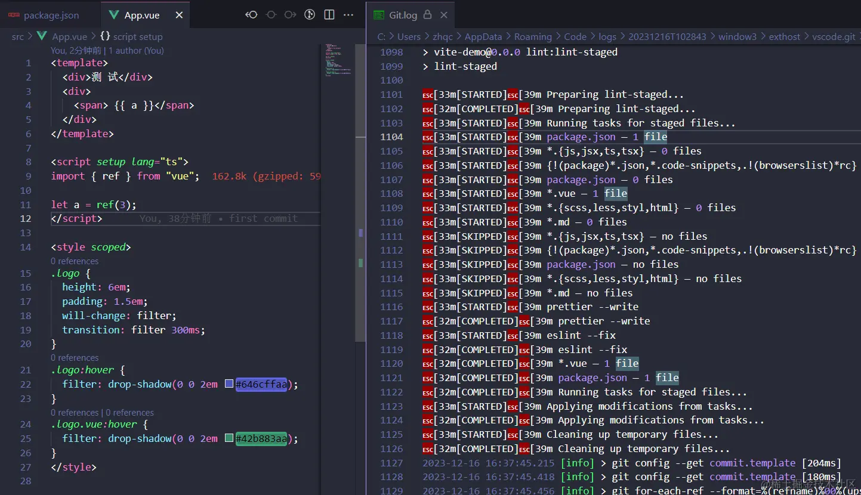Close the App.vue tab
Screen dimensions: 861x495
[178, 15]
